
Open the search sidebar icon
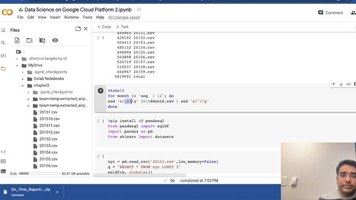3,43
